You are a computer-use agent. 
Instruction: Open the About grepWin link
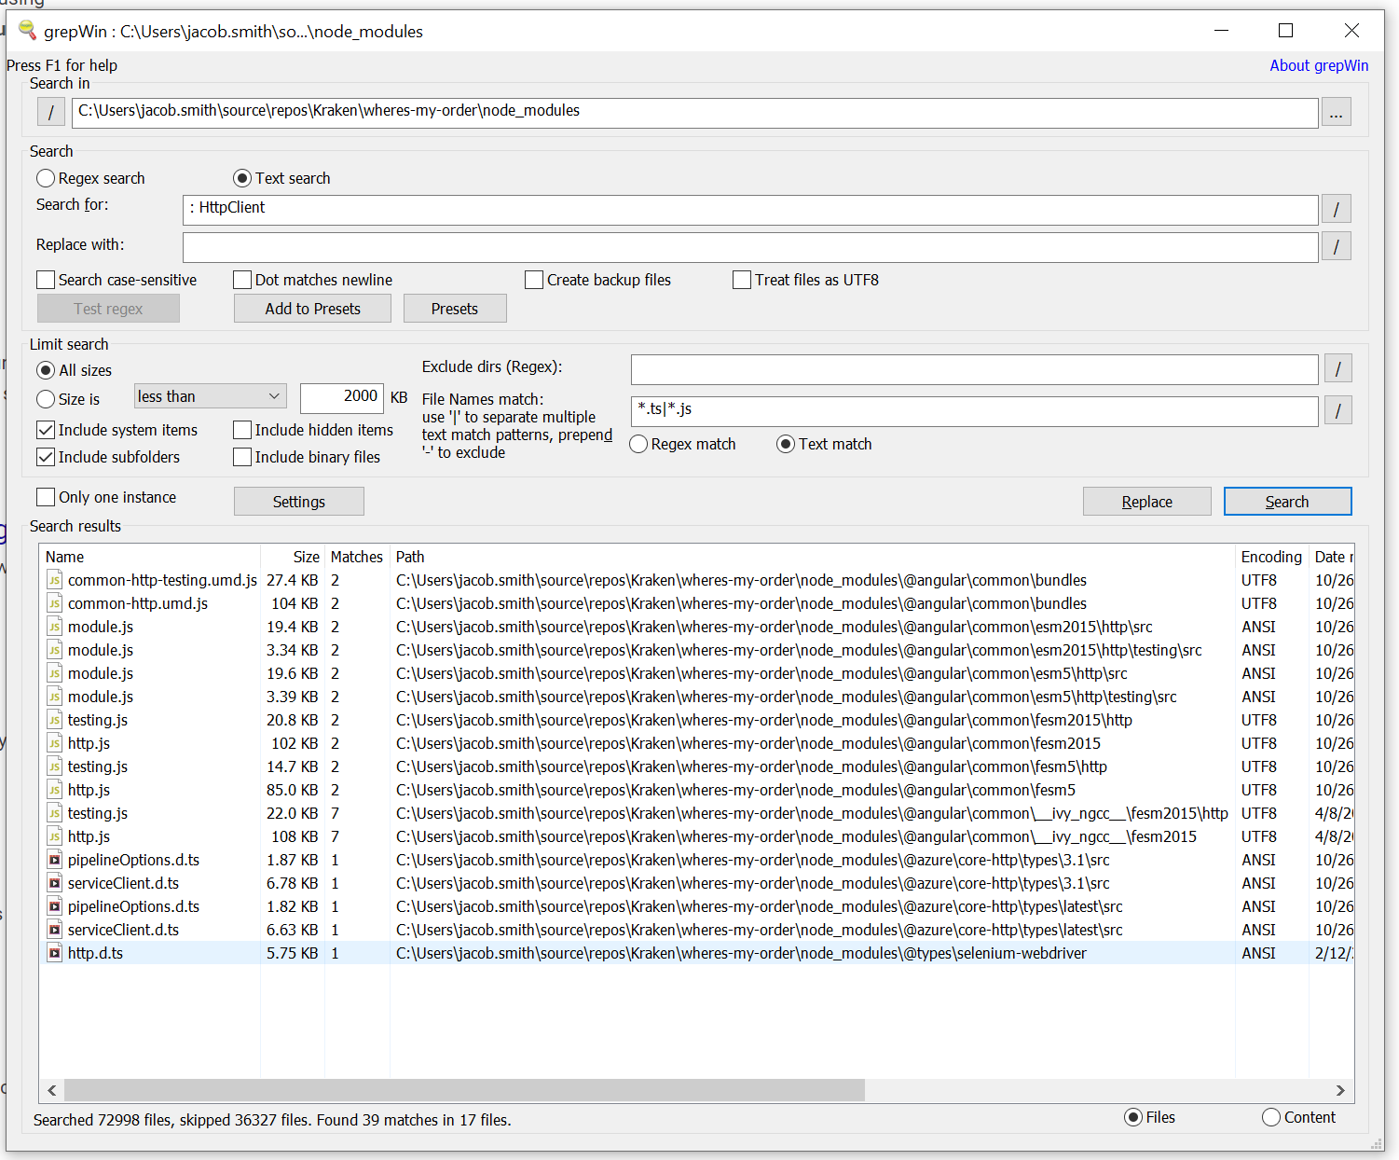click(1319, 65)
